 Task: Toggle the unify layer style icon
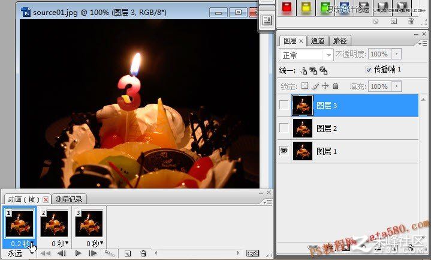click(323, 70)
